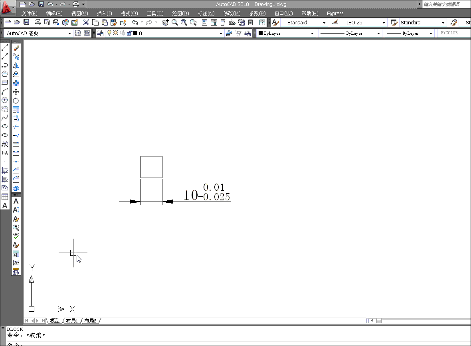
Task: Expand the Standard table style dropdown
Action: (443, 22)
